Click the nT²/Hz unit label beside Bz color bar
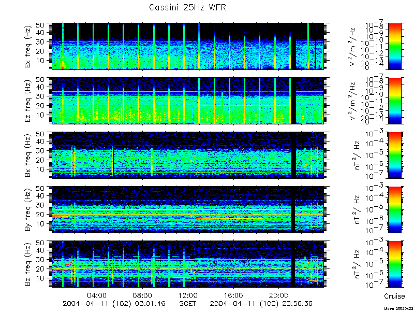This screenshot has width=414, height=311. (357, 264)
